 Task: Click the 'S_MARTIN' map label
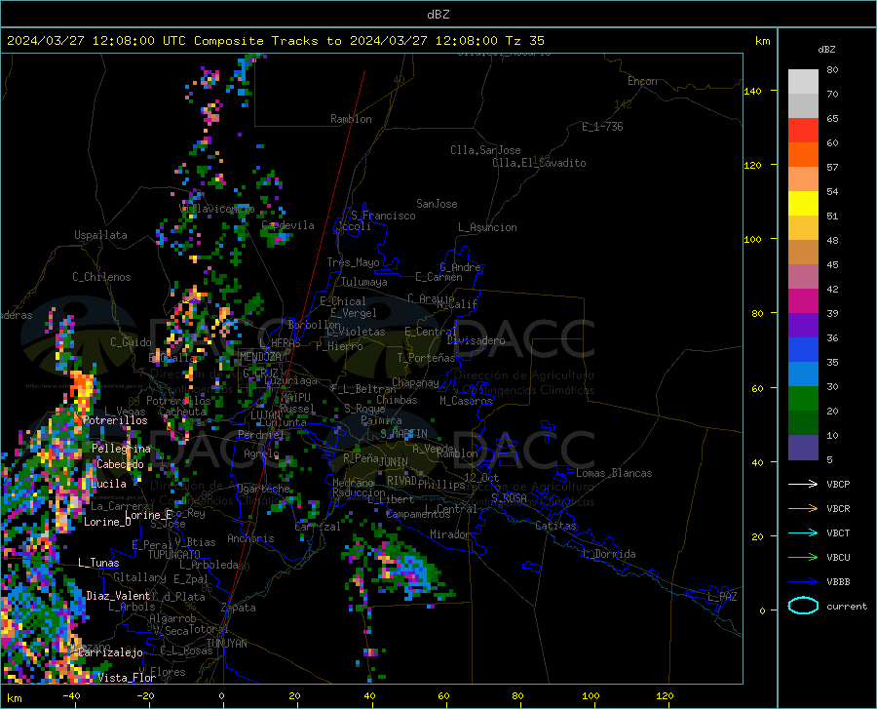tap(403, 434)
